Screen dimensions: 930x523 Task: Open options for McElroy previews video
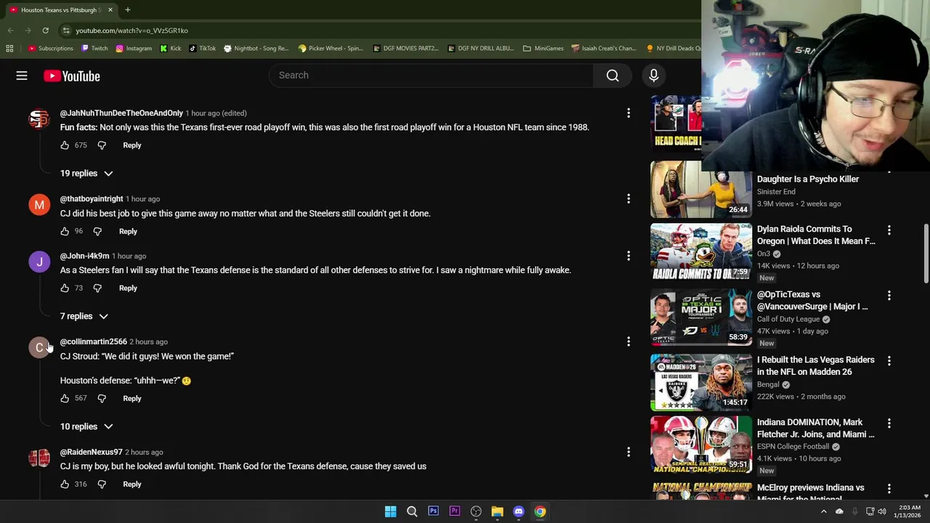889,489
